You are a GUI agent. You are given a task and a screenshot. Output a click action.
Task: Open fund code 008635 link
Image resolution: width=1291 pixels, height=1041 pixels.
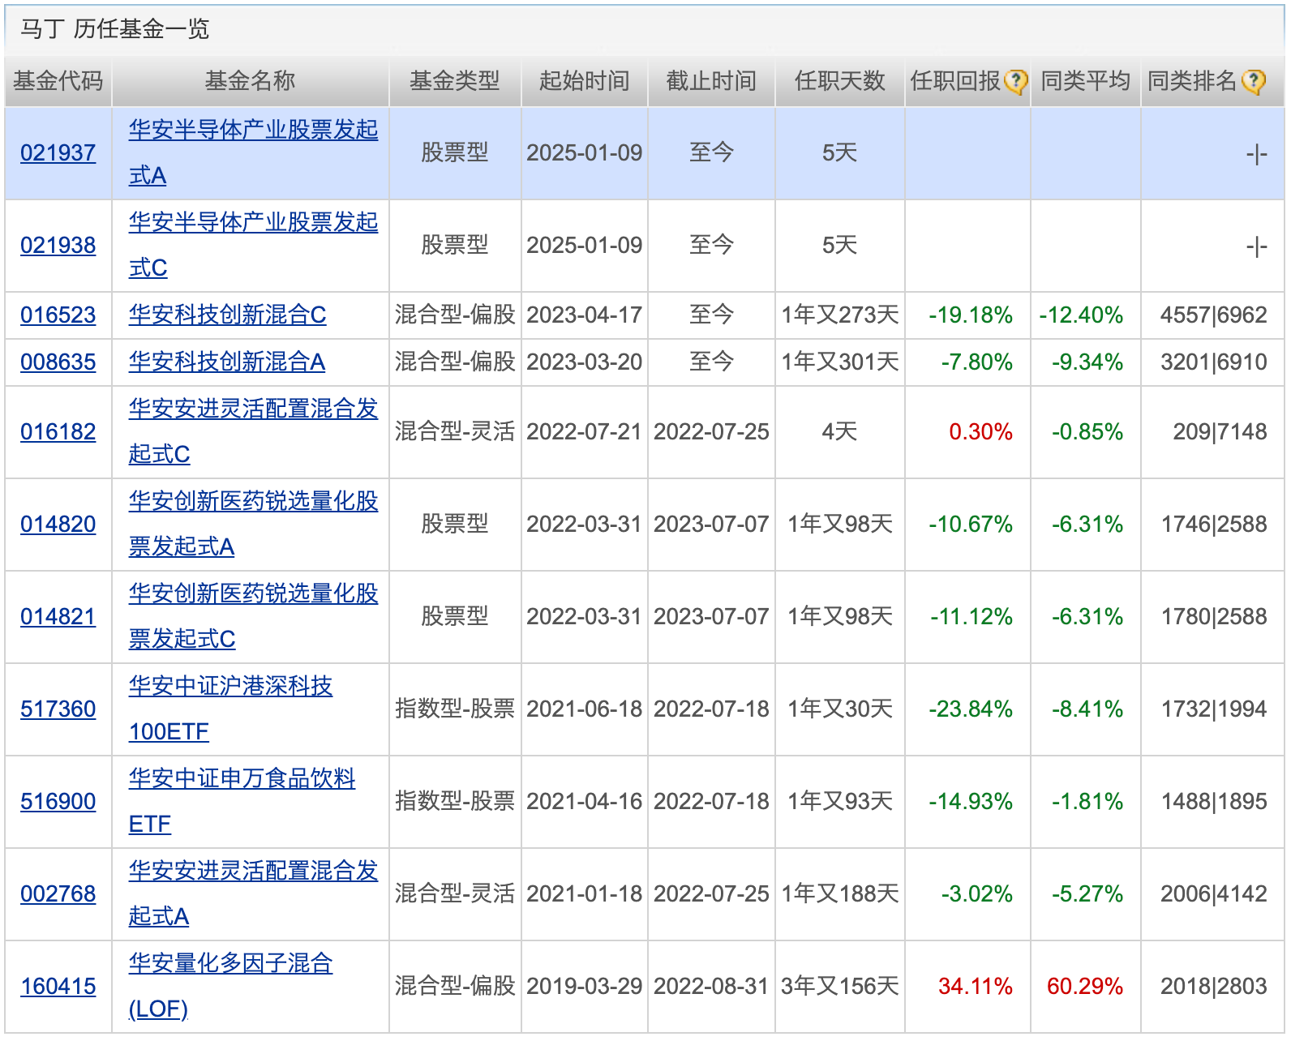pos(58,362)
